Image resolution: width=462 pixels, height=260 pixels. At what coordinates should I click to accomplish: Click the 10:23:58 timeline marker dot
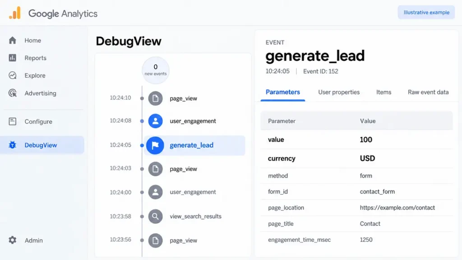pos(142,216)
